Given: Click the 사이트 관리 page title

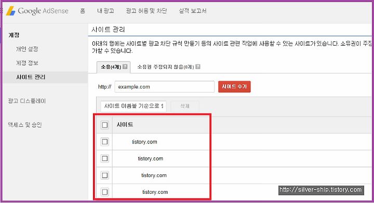Looking at the screenshot, I should click(x=108, y=30).
